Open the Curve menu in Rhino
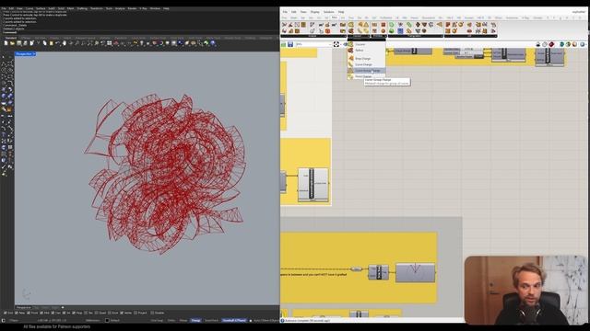 pos(29,8)
